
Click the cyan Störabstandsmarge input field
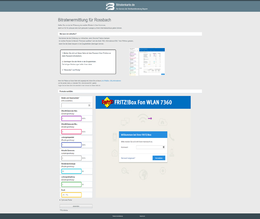pyautogui.click(x=71, y=171)
